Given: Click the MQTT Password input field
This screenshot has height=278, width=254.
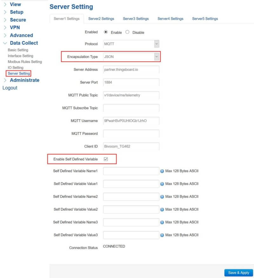Looking at the screenshot, I should 131,134.
